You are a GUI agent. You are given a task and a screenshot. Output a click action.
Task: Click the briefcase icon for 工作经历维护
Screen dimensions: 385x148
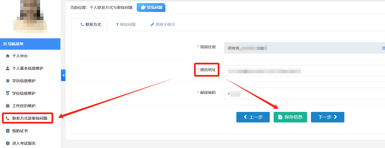coord(8,106)
